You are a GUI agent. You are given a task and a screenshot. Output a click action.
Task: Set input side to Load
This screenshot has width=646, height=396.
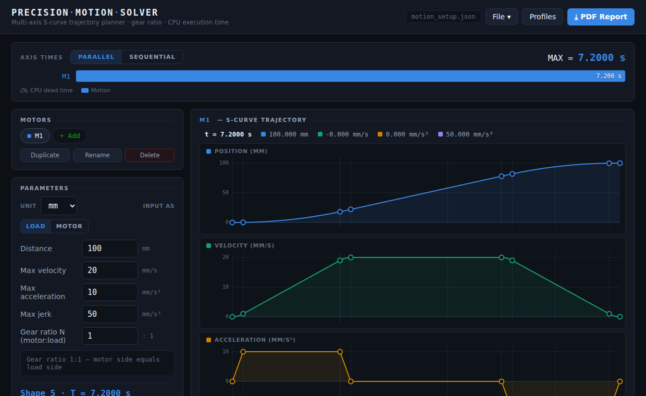(x=35, y=226)
